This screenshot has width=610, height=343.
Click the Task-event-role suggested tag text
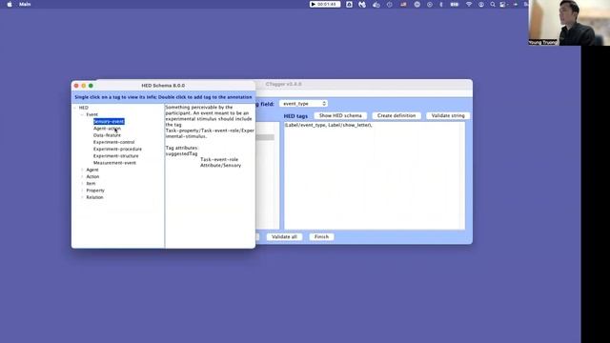click(219, 159)
